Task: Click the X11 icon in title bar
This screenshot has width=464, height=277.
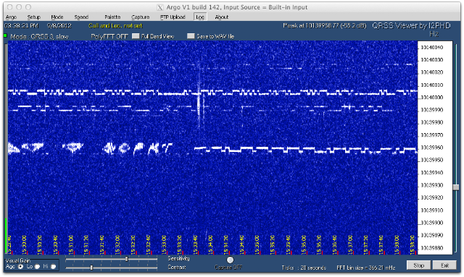Action: [160, 7]
